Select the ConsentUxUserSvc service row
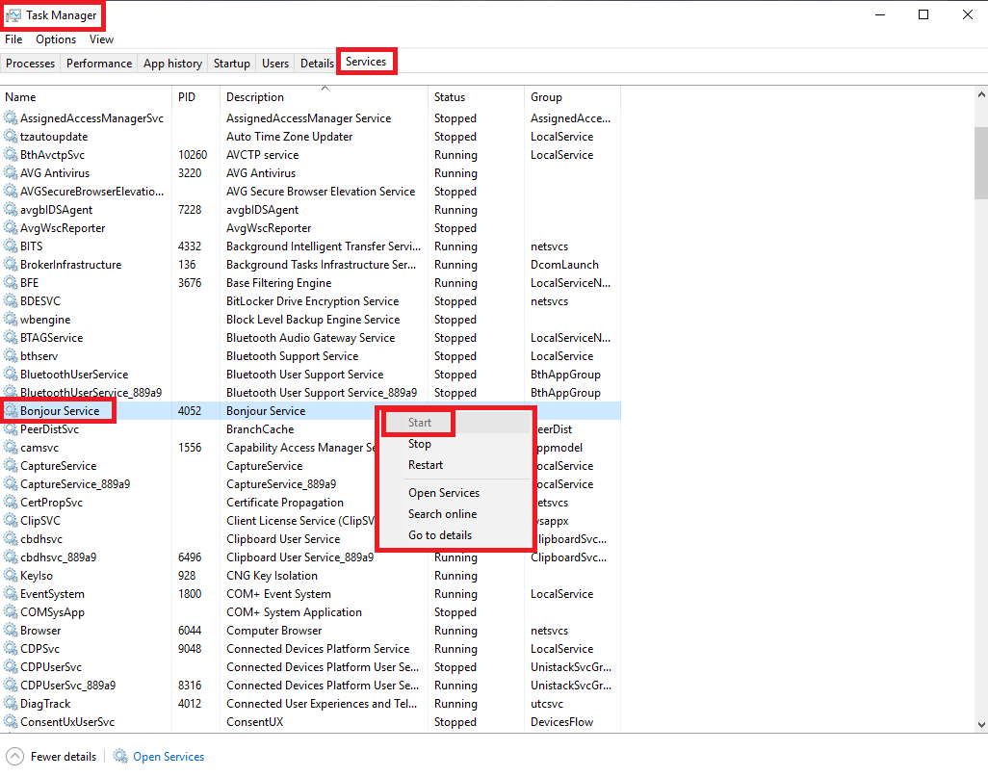988x777 pixels. (x=310, y=721)
